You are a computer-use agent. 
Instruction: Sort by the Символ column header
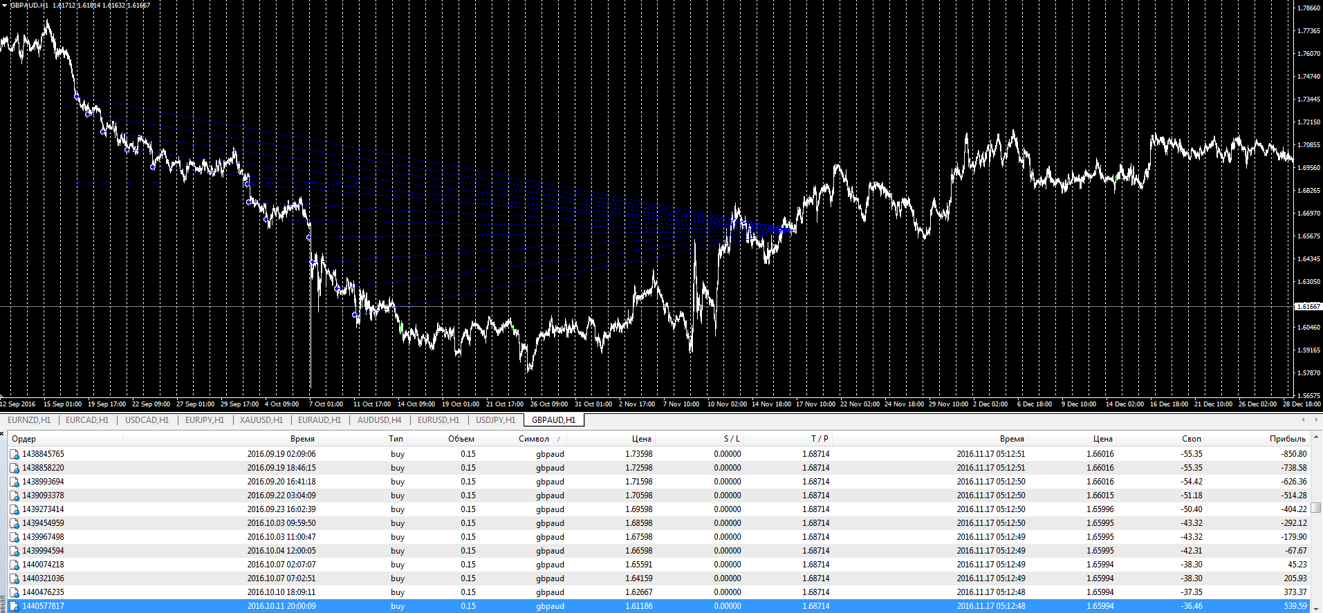point(534,439)
